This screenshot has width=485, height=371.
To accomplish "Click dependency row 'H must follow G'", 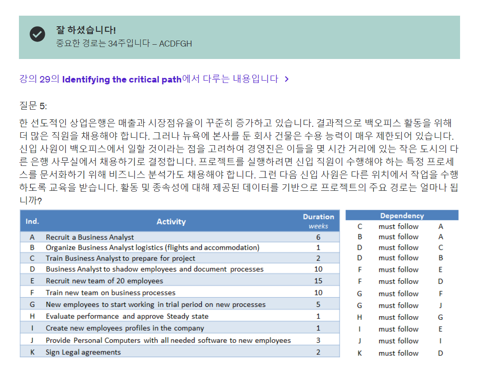I will point(400,317).
